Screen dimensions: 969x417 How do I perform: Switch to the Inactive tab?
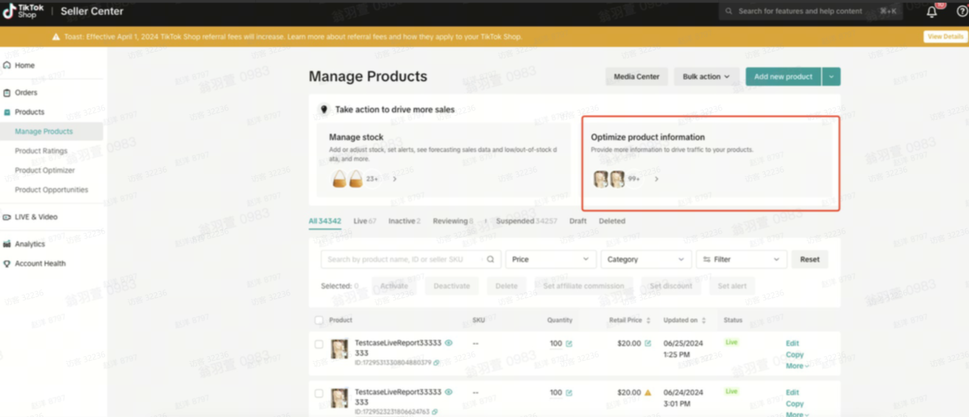(x=404, y=221)
